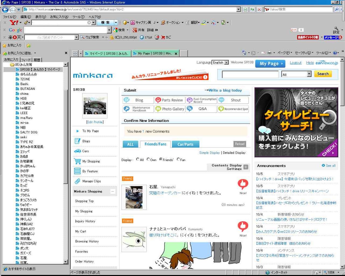Viewport: 345px width, 276px height.
Task: Click the Reload button
Action: [x=240, y=144]
